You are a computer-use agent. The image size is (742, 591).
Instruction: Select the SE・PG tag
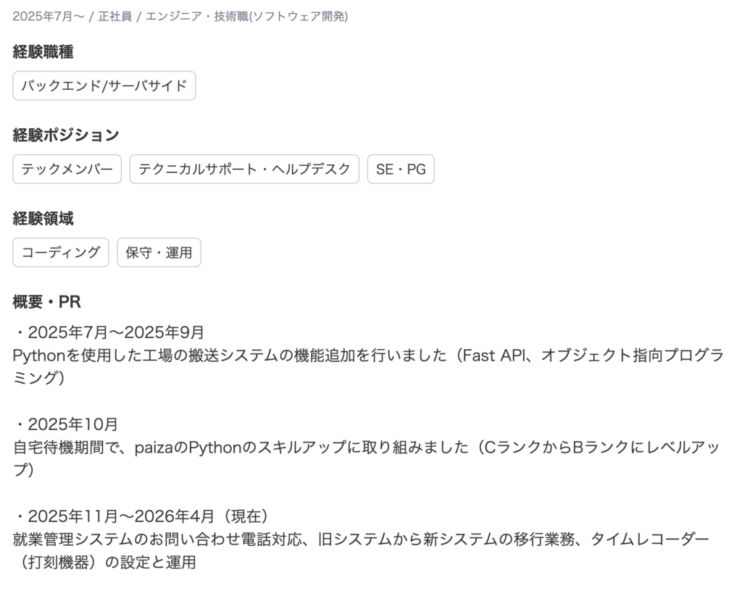coord(401,169)
